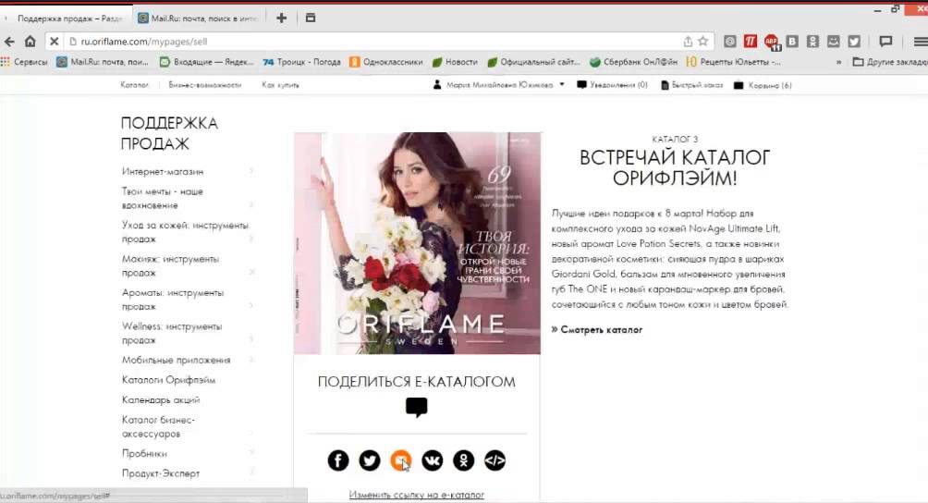Open the Сервисы apps bookmark

pyautogui.click(x=24, y=62)
